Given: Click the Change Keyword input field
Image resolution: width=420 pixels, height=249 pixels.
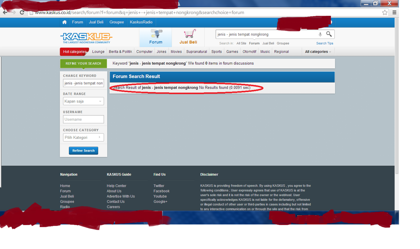Looking at the screenshot, I should pyautogui.click(x=83, y=83).
